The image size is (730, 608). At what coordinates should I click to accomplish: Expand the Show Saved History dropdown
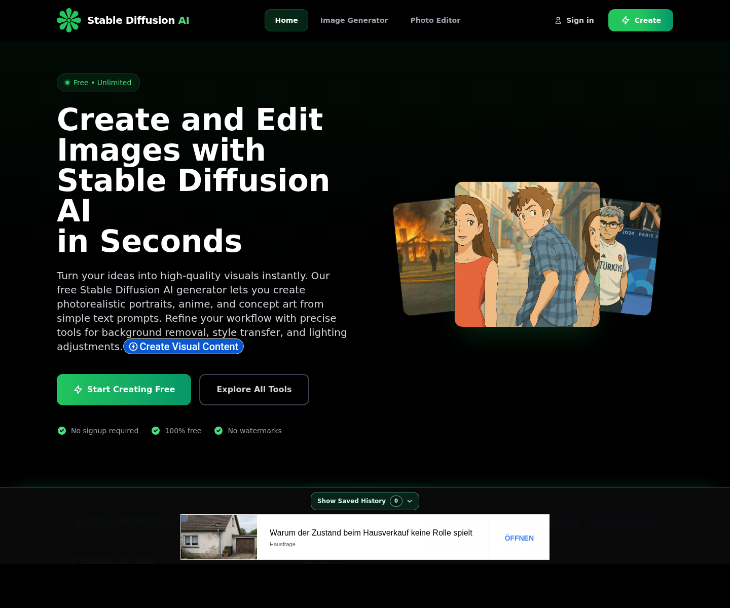pyautogui.click(x=364, y=501)
